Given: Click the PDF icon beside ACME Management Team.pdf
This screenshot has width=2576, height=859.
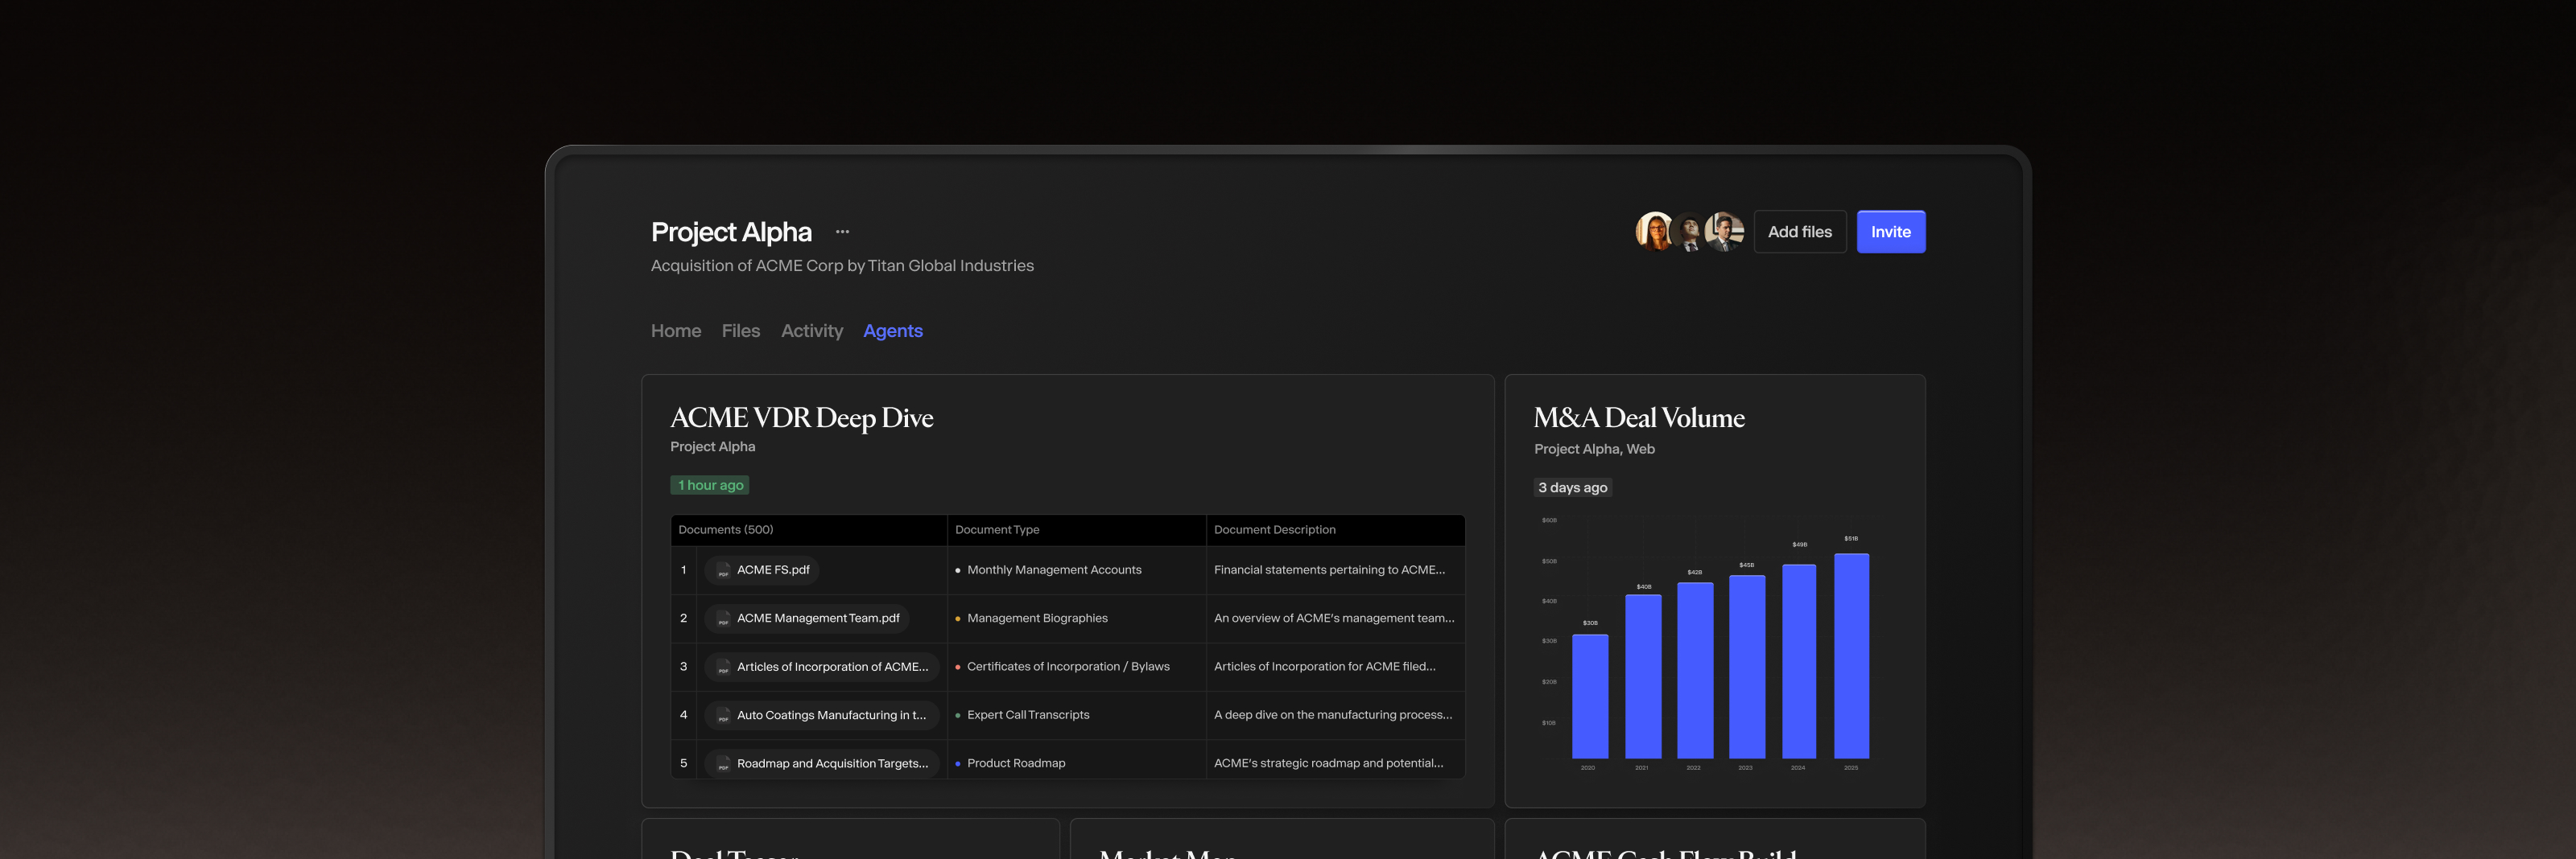Looking at the screenshot, I should [723, 619].
